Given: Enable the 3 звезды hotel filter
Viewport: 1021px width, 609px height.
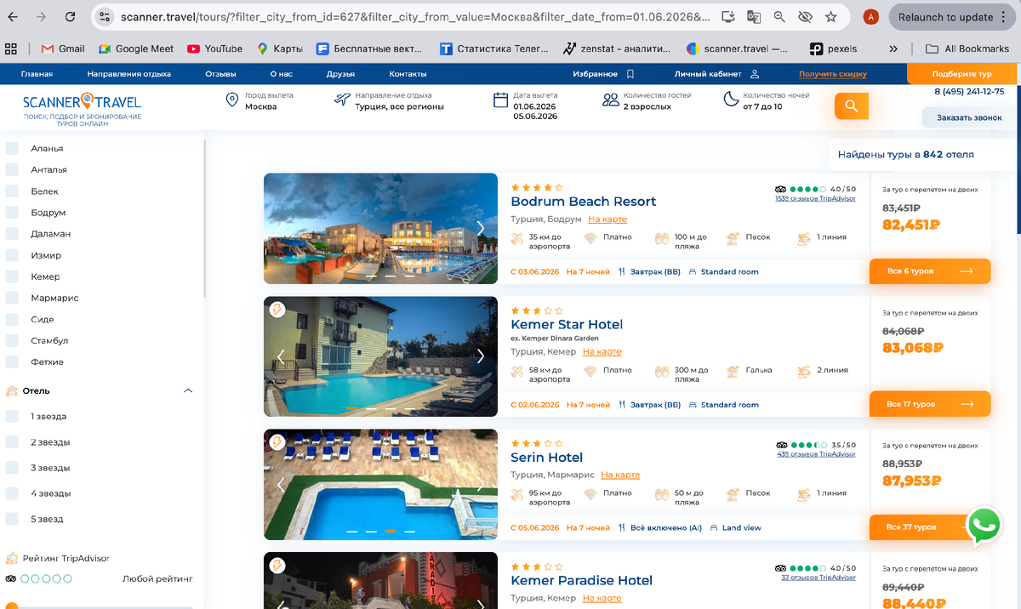Looking at the screenshot, I should click(12, 468).
